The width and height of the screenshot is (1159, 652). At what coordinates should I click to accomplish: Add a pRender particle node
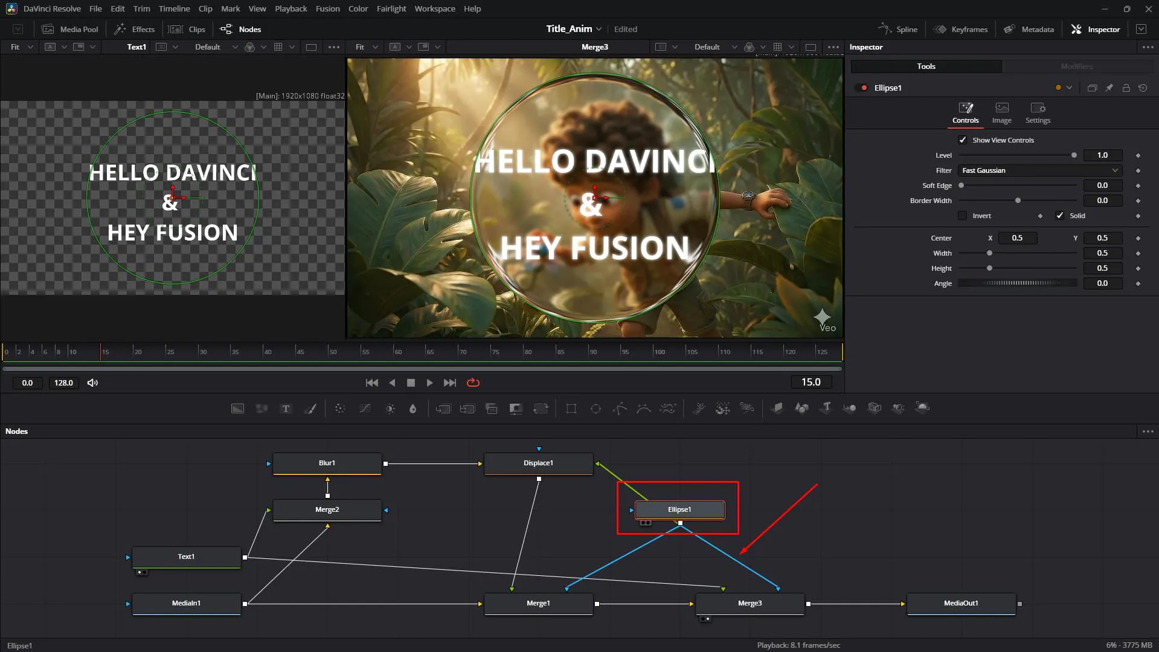[x=747, y=408]
